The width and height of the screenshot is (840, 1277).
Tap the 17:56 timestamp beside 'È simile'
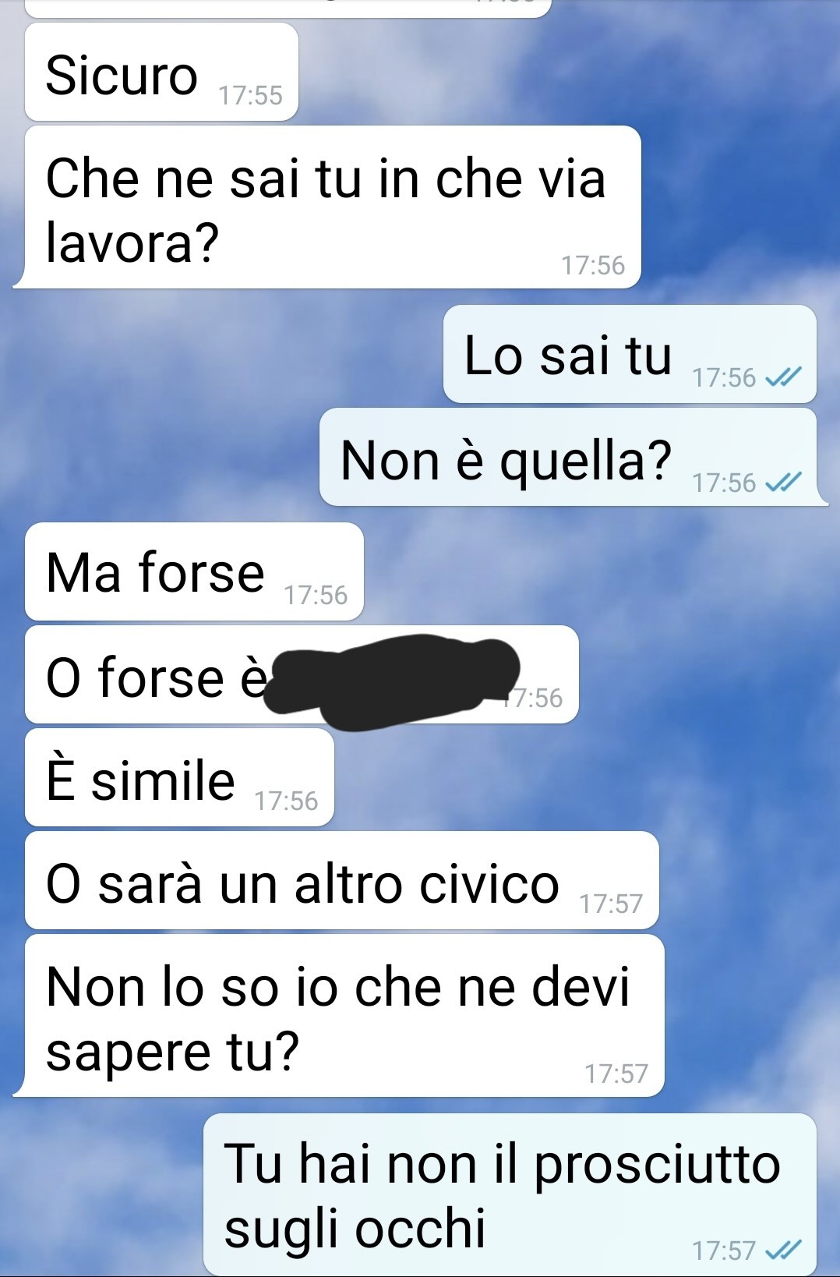coord(286,801)
